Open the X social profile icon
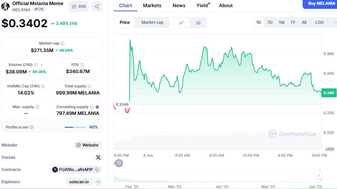The height and width of the screenshot is (189, 337). (98, 157)
